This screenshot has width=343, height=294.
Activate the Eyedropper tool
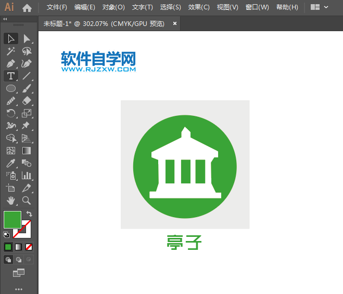[x=10, y=163]
